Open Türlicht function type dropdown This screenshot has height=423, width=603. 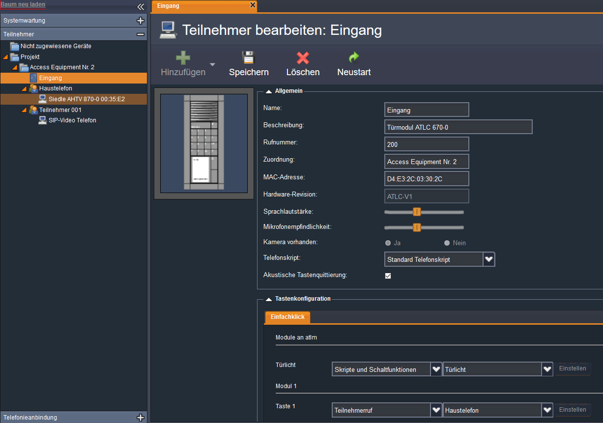[435, 369]
